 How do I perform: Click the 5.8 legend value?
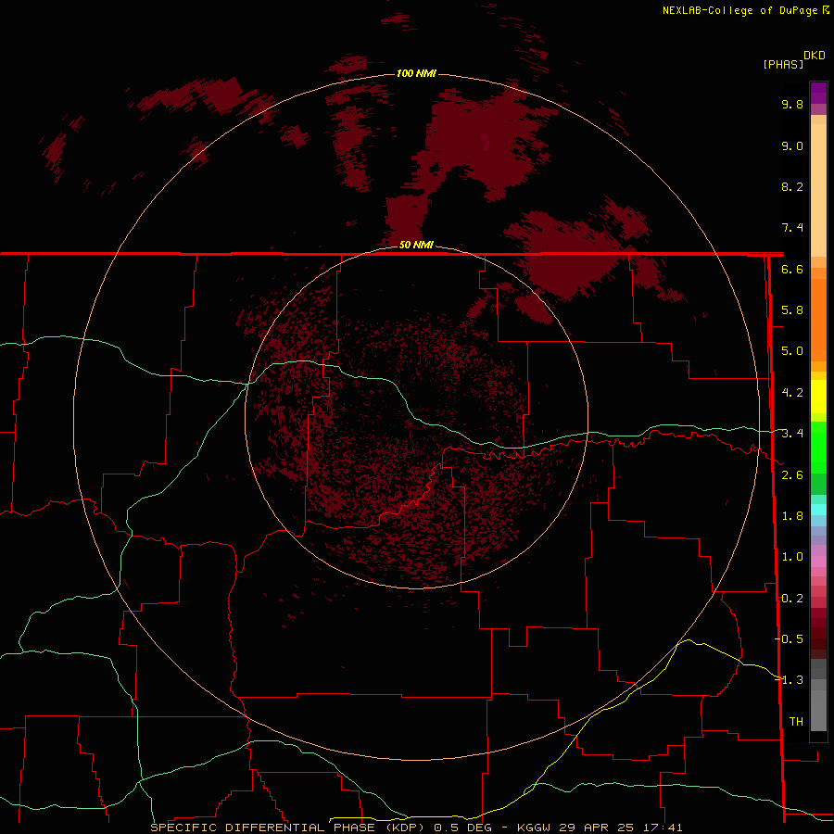point(792,310)
